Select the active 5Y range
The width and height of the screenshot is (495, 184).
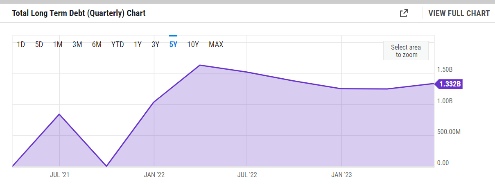click(x=173, y=45)
